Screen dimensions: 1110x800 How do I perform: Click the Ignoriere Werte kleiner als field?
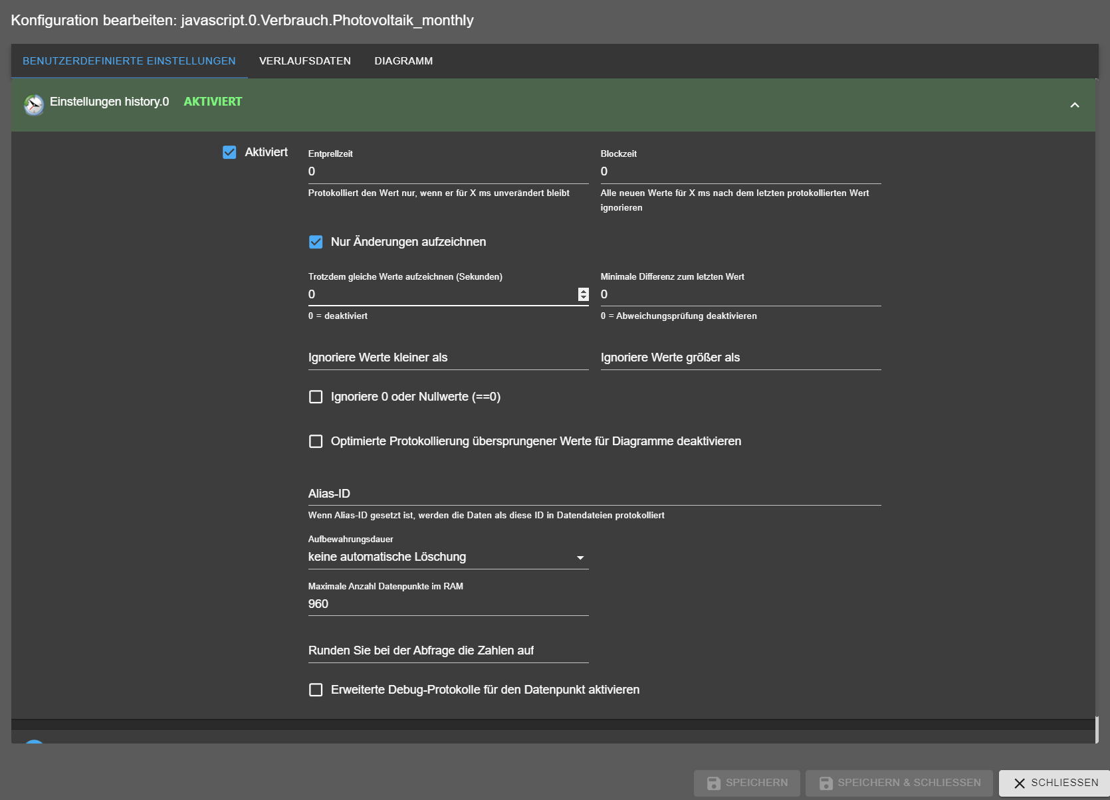(448, 357)
